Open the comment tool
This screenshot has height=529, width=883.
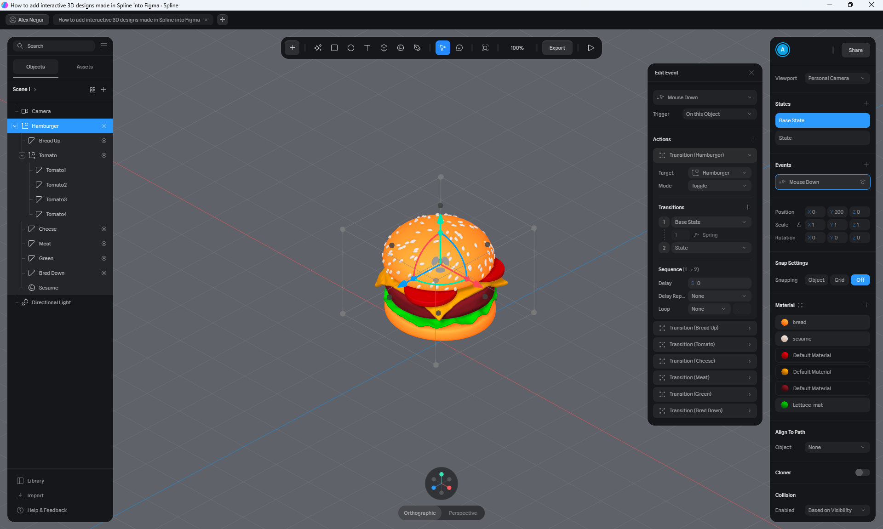click(459, 48)
